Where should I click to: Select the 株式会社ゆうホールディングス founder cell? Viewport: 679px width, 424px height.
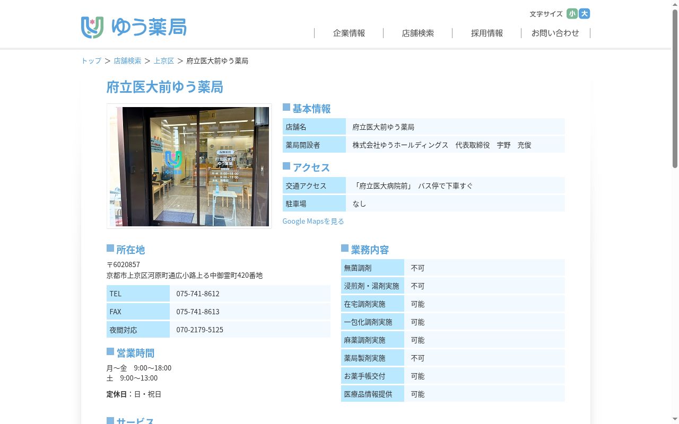tap(455, 145)
